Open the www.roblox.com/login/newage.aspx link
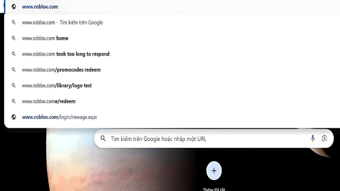Image resolution: width=340 pixels, height=191 pixels. click(x=172, y=117)
